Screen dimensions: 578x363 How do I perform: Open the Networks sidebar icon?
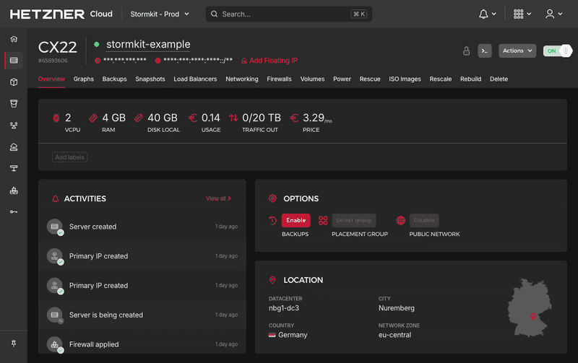(14, 169)
